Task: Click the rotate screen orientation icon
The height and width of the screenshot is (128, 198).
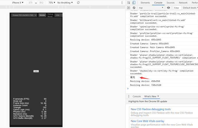Action: (78, 3)
